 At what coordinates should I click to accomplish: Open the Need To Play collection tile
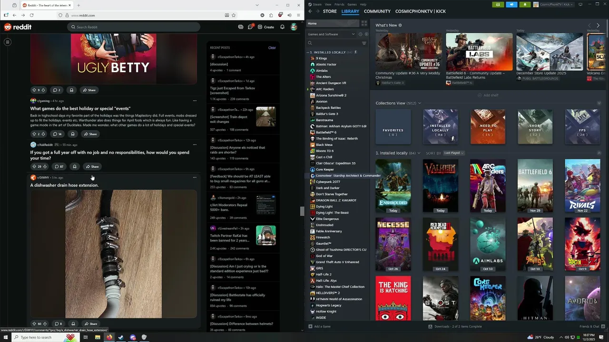(x=488, y=127)
